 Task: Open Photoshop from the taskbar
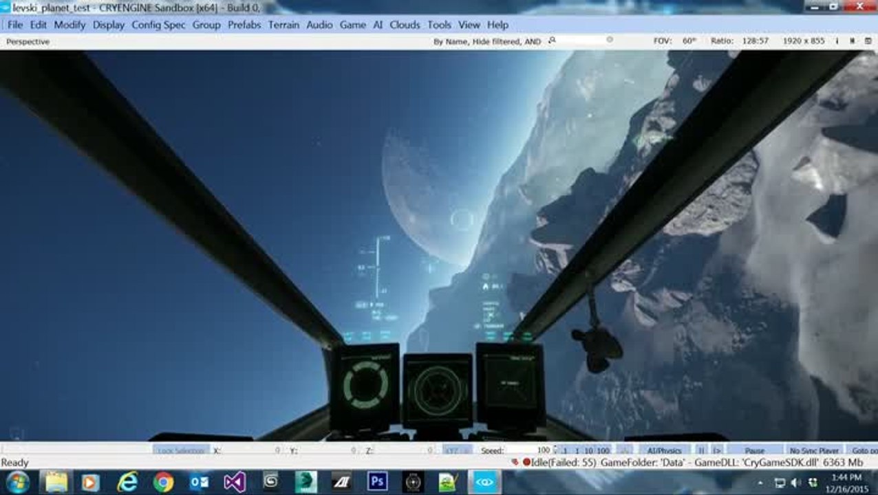click(377, 482)
